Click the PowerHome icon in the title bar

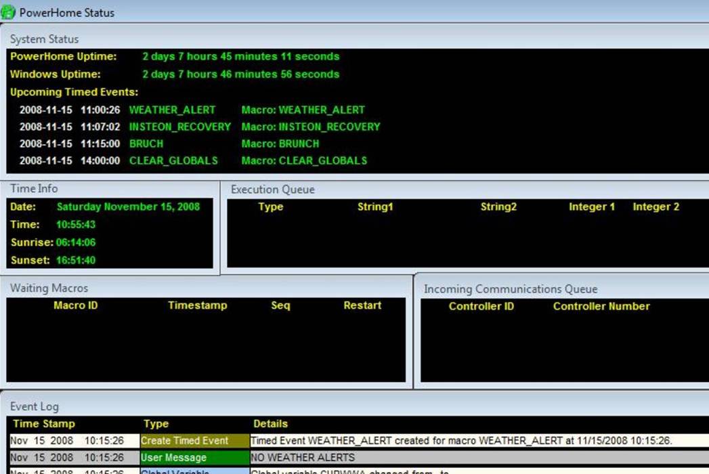[x=8, y=12]
